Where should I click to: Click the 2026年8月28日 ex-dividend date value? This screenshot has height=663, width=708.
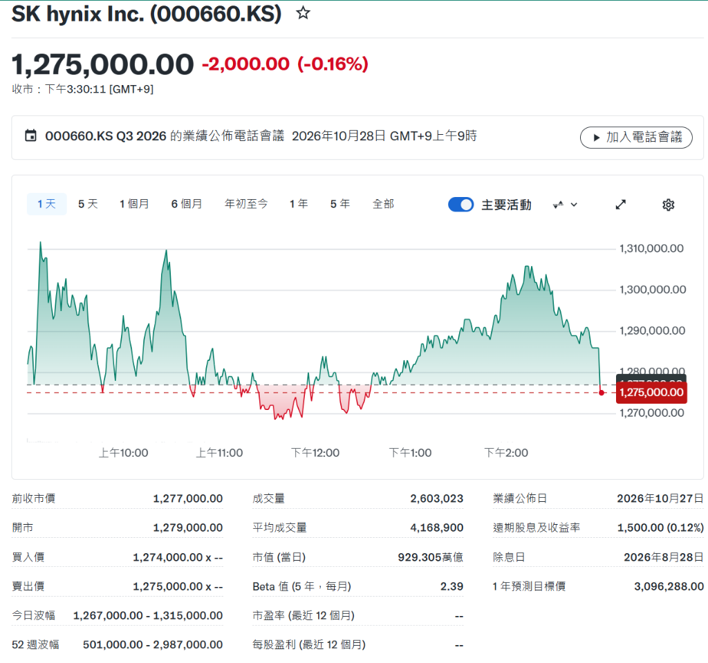[x=664, y=557]
